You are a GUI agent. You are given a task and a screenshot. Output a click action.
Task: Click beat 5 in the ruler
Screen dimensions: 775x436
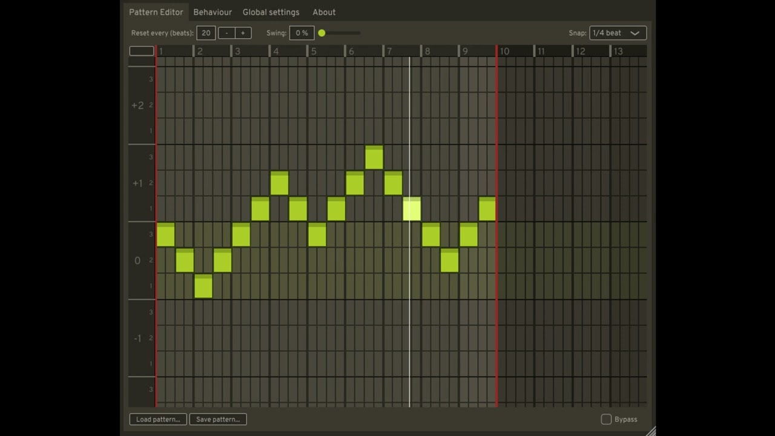tap(314, 51)
